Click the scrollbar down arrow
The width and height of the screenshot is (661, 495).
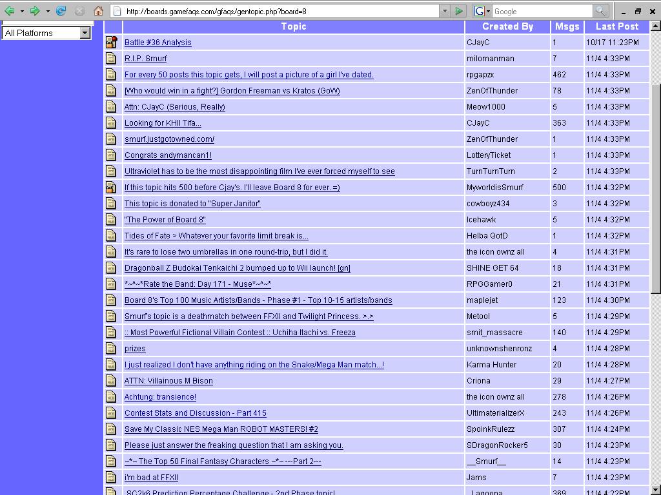coord(655,489)
